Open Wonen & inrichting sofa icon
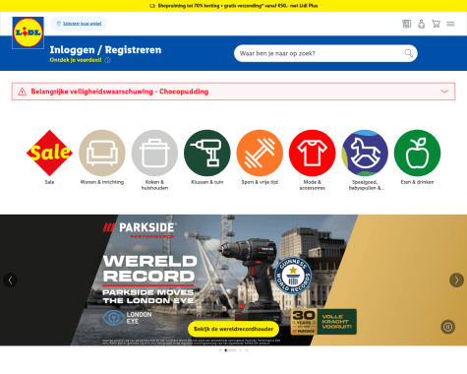Viewport: 467px width, 374px height. [x=102, y=153]
